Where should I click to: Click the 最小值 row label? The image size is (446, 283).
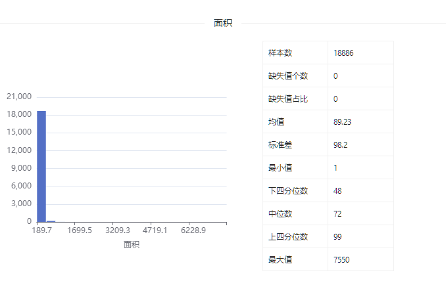pos(280,167)
